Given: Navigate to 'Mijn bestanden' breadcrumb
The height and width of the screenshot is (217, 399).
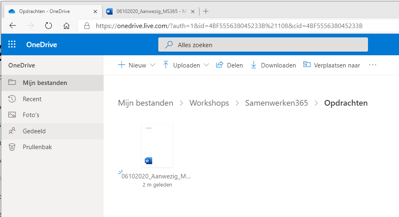Looking at the screenshot, I should click(x=146, y=103).
